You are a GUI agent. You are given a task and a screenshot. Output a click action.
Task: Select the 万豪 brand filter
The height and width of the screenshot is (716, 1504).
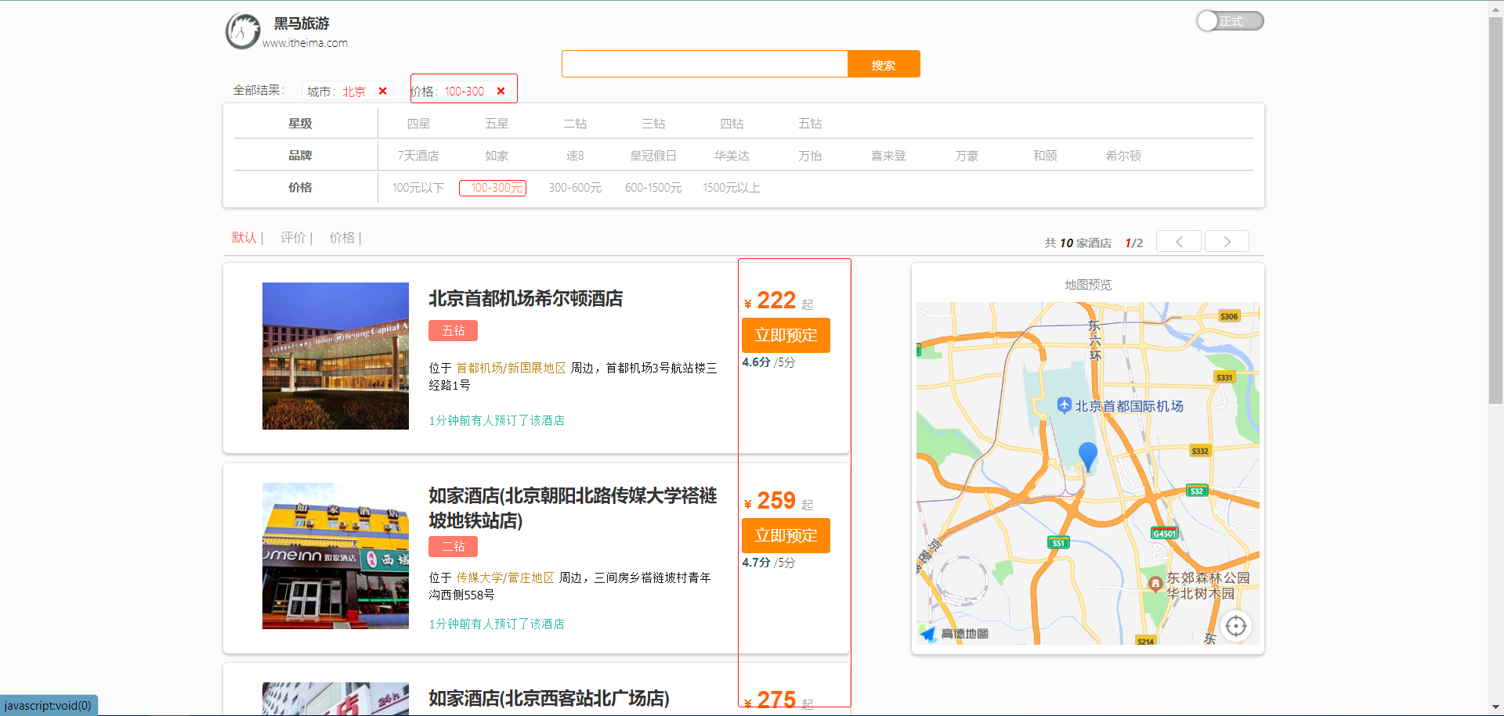(x=967, y=156)
